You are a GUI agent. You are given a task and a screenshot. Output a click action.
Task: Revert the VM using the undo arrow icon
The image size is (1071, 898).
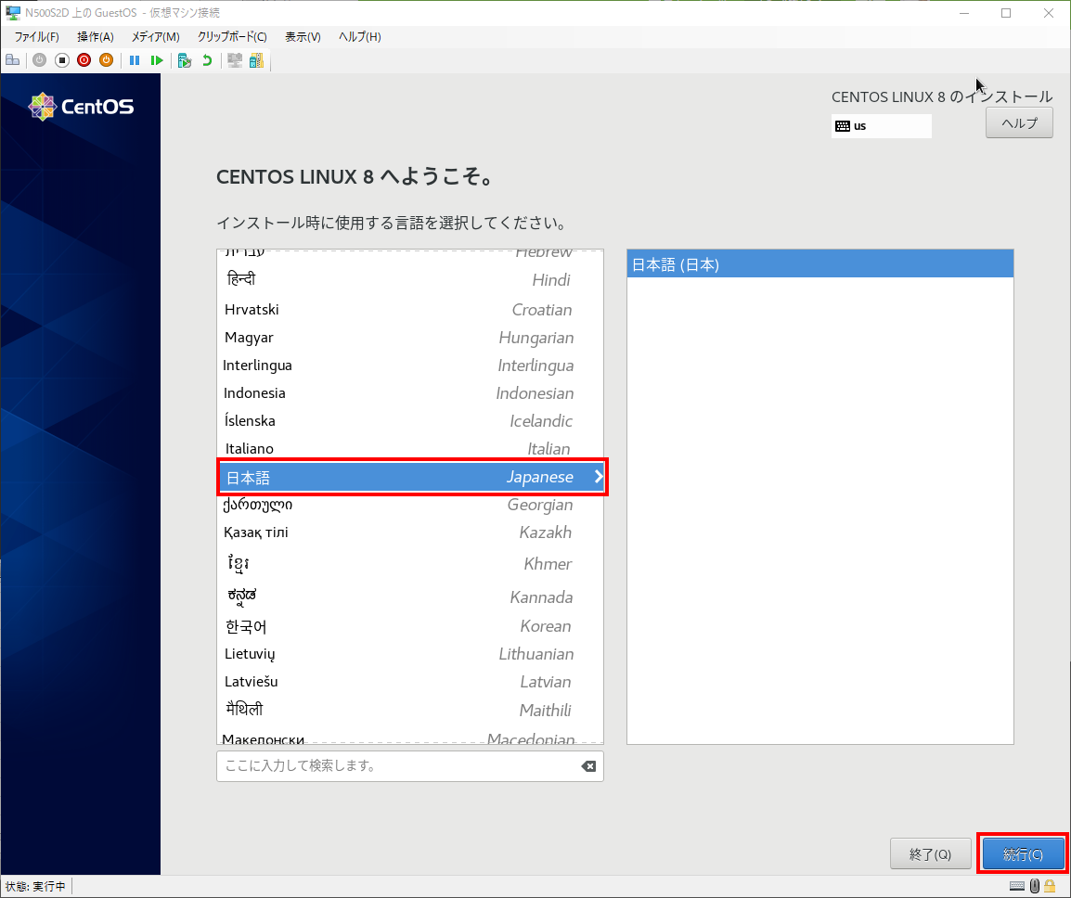(208, 60)
